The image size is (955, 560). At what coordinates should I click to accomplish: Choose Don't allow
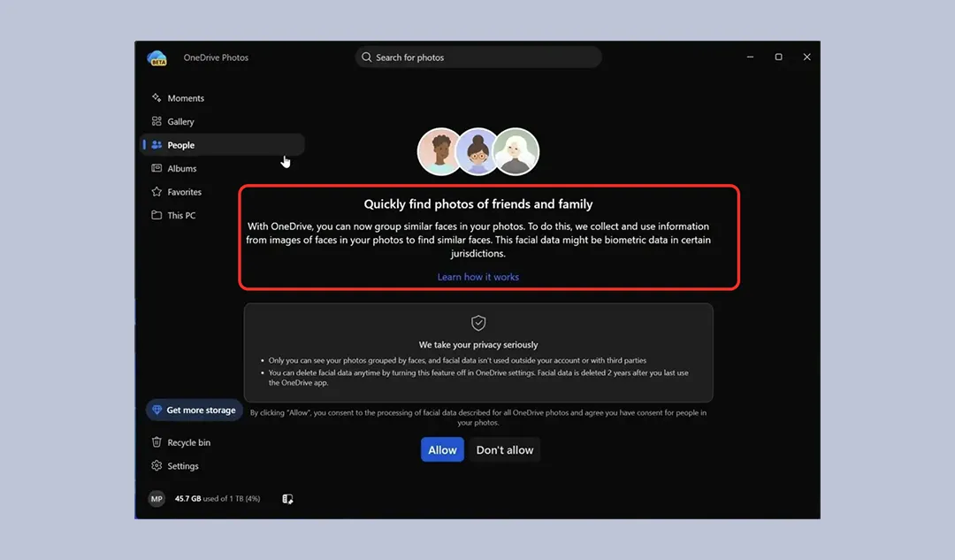pyautogui.click(x=504, y=449)
